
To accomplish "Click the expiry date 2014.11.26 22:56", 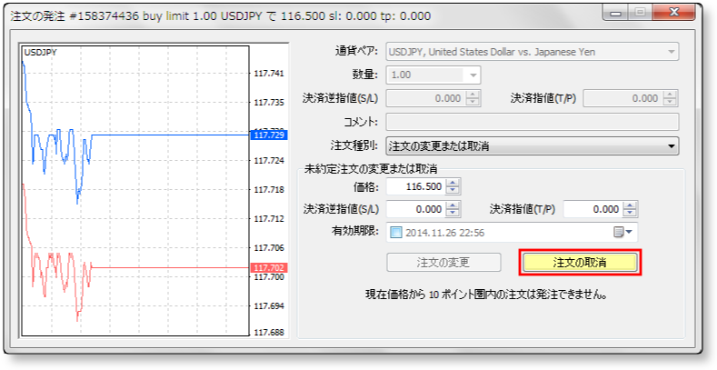I will click(x=444, y=233).
